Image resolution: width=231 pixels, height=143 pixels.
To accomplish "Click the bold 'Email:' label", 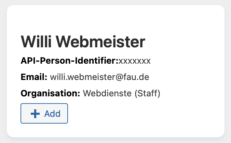I will point(34,77).
